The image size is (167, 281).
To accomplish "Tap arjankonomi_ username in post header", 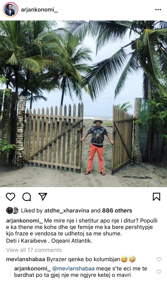I will click(x=39, y=10).
